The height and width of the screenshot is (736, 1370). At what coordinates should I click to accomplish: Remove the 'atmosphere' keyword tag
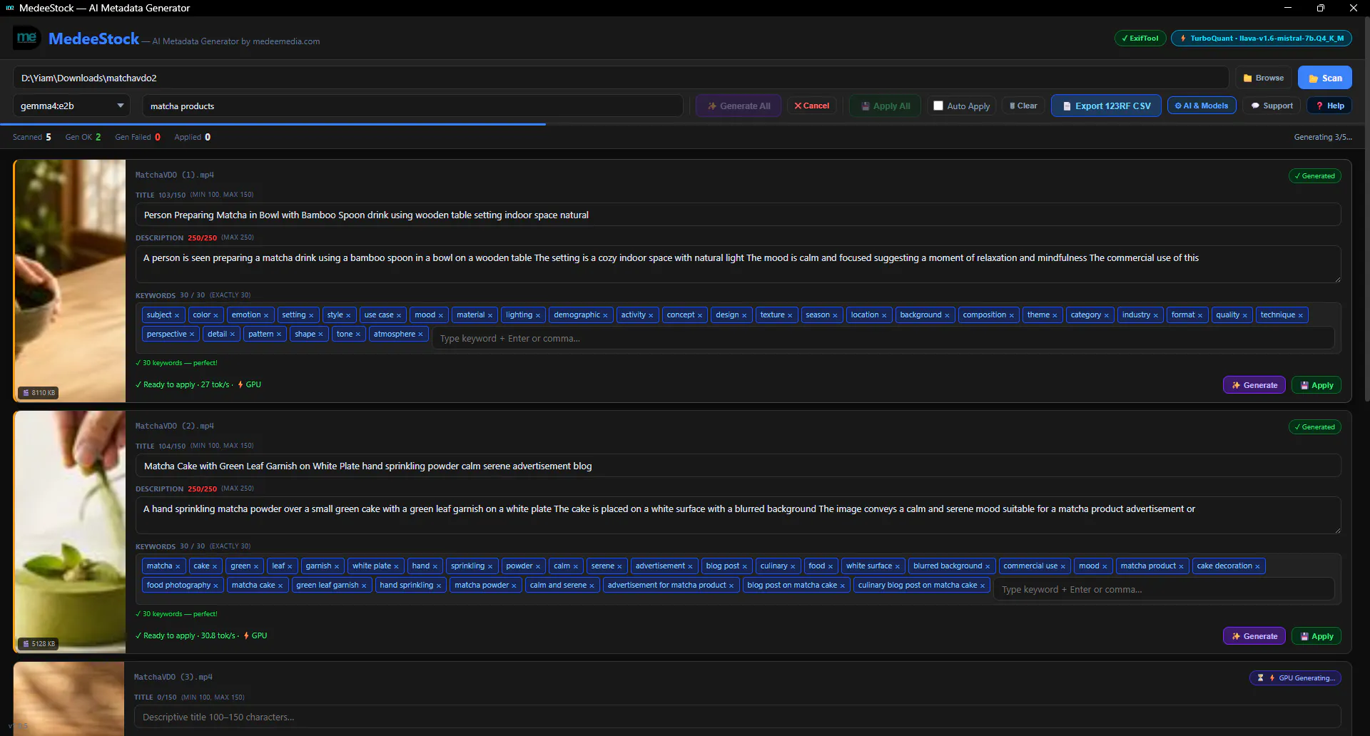tap(420, 334)
